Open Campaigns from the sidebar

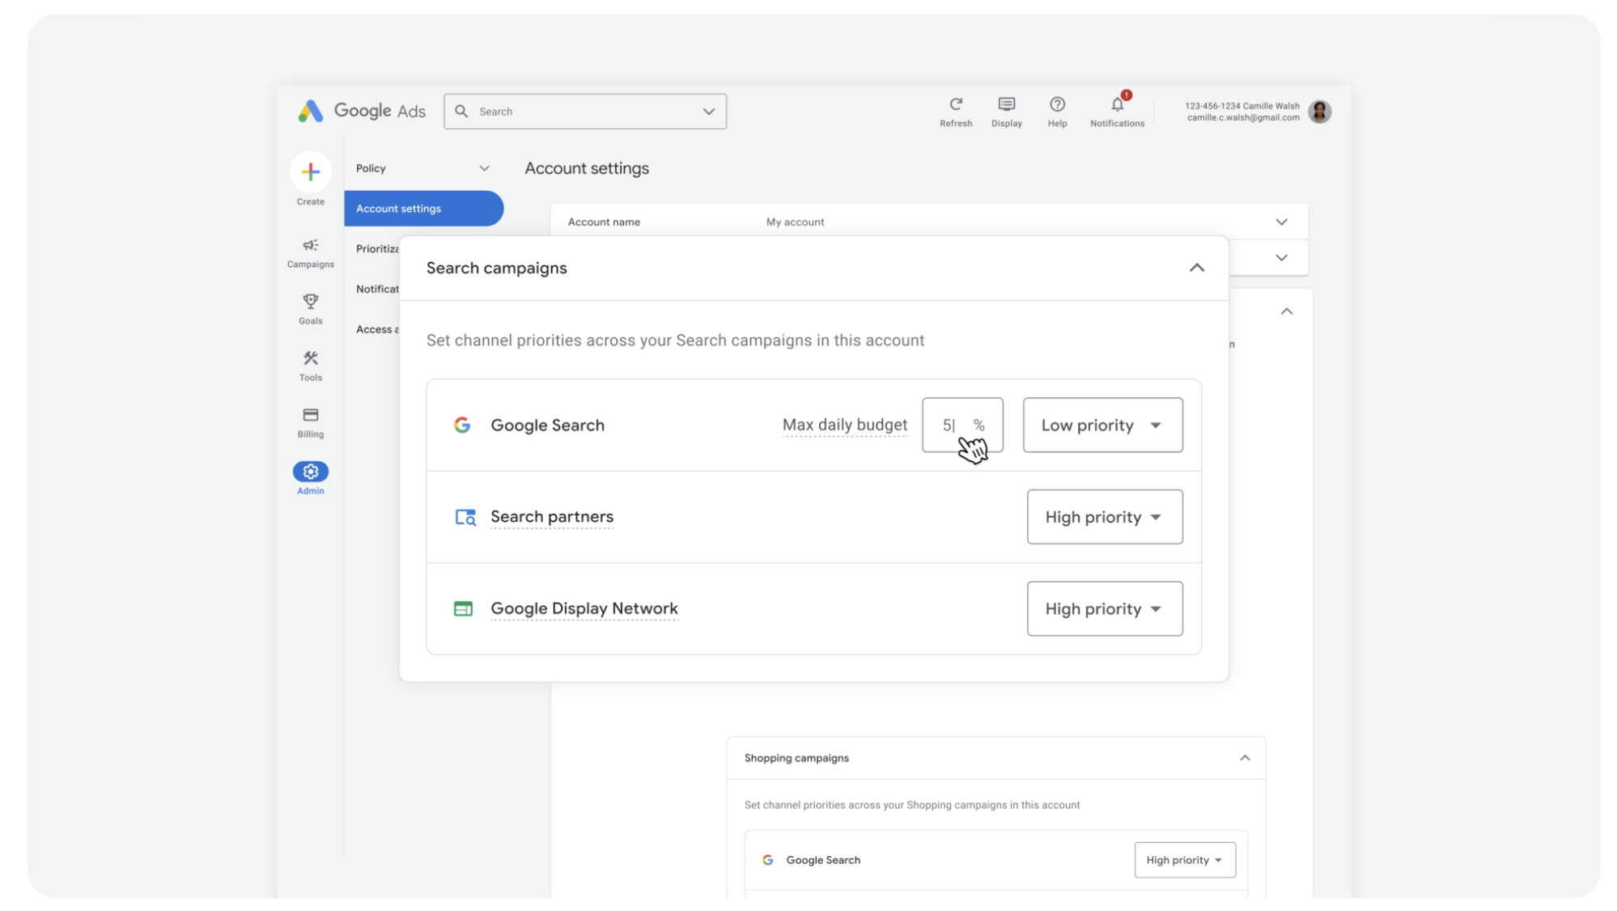pos(310,252)
